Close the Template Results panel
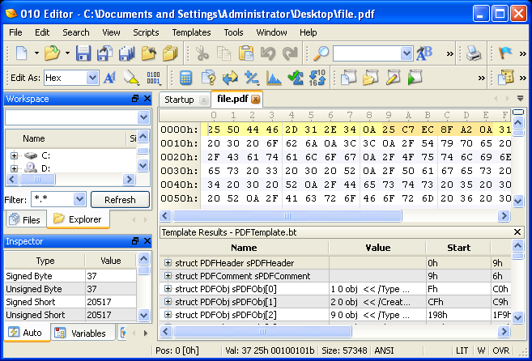 517,232
